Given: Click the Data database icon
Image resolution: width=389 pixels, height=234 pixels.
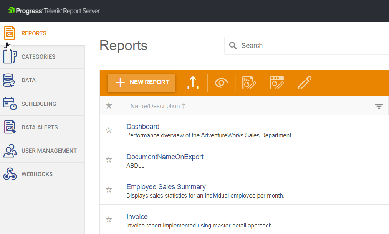Looking at the screenshot, I should [10, 80].
